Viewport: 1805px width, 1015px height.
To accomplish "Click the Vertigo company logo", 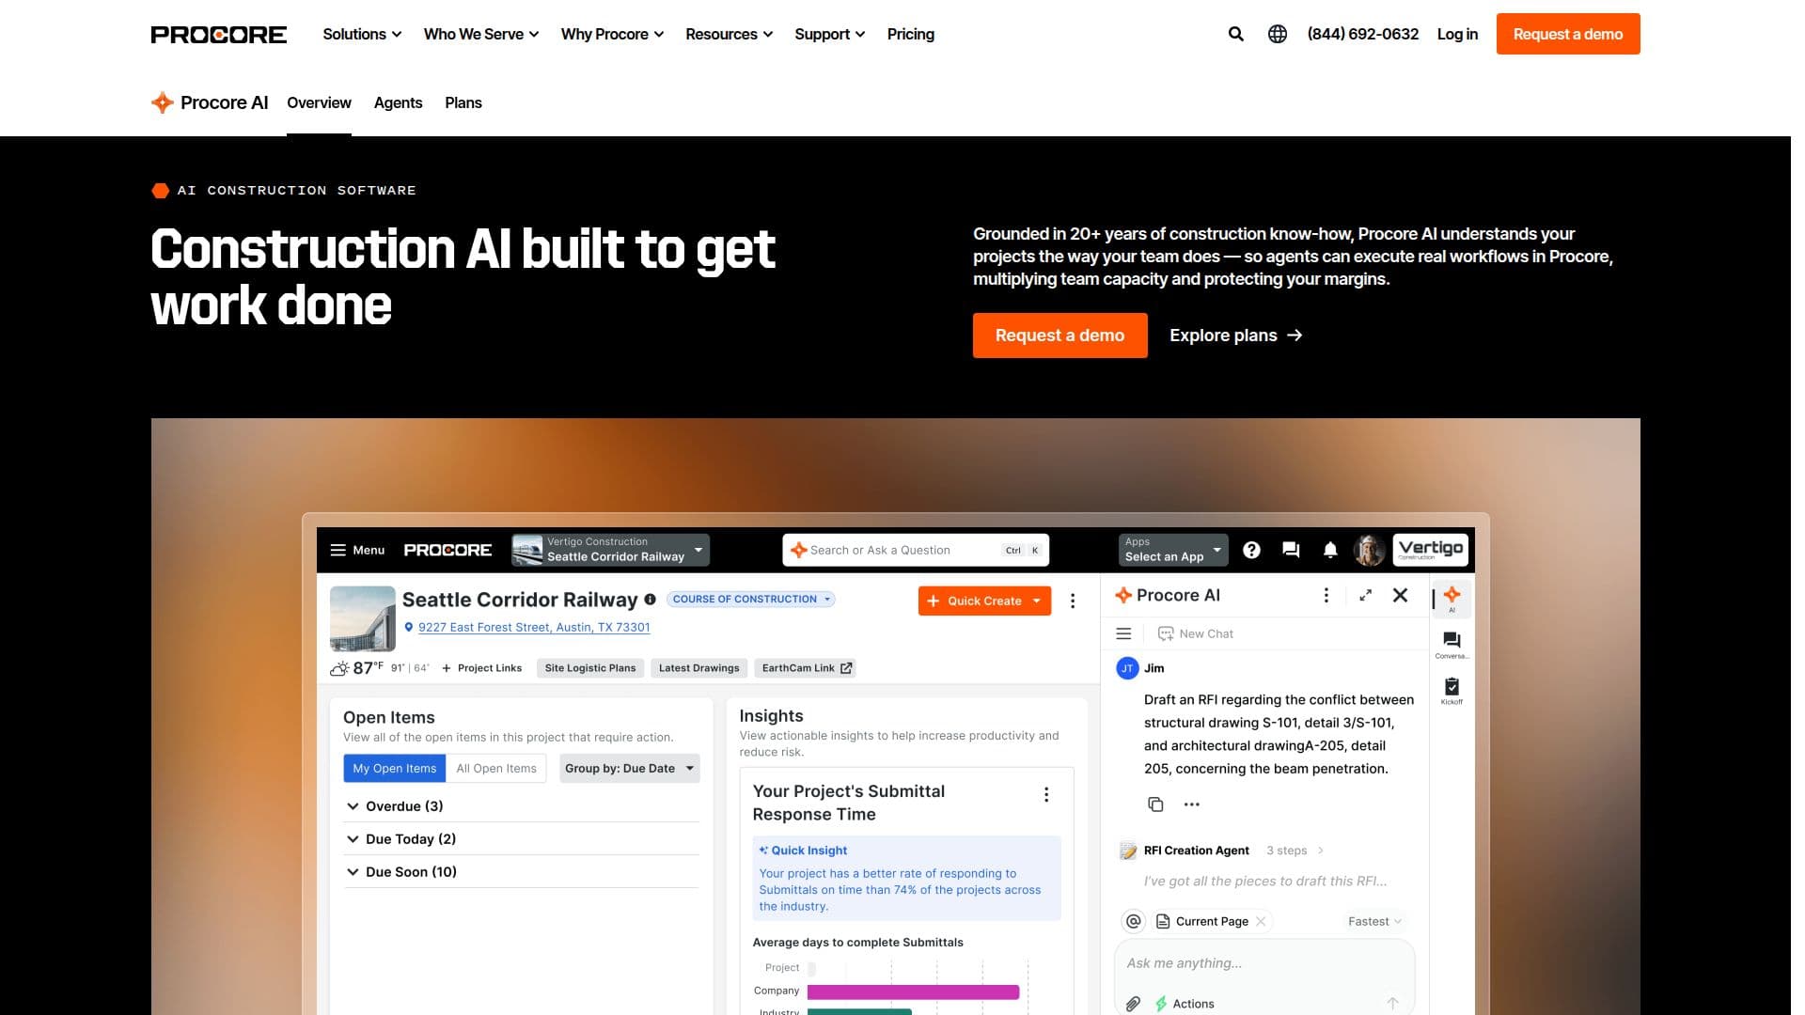I will pyautogui.click(x=1430, y=549).
